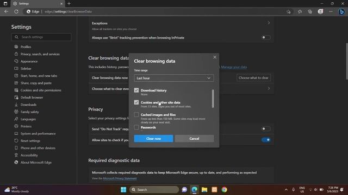Open Languages settings

pyautogui.click(x=28, y=119)
